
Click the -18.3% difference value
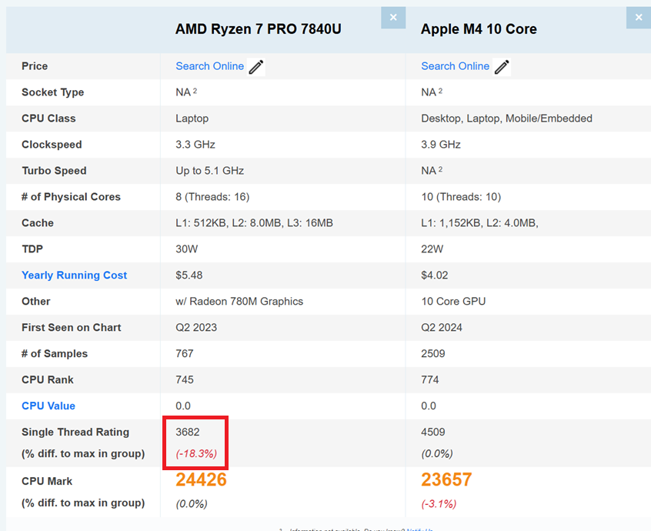click(196, 454)
